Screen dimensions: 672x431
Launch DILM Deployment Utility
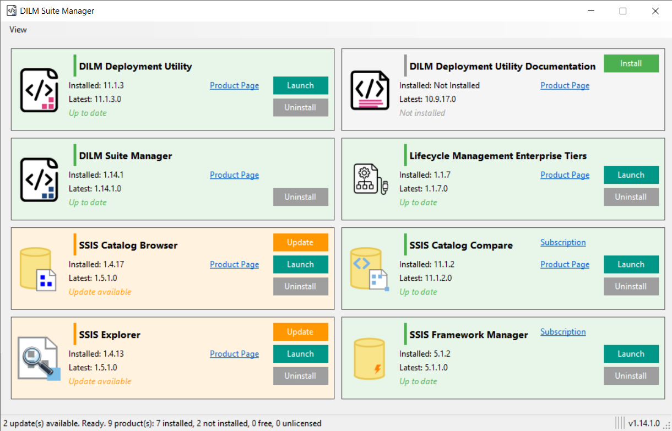point(301,85)
